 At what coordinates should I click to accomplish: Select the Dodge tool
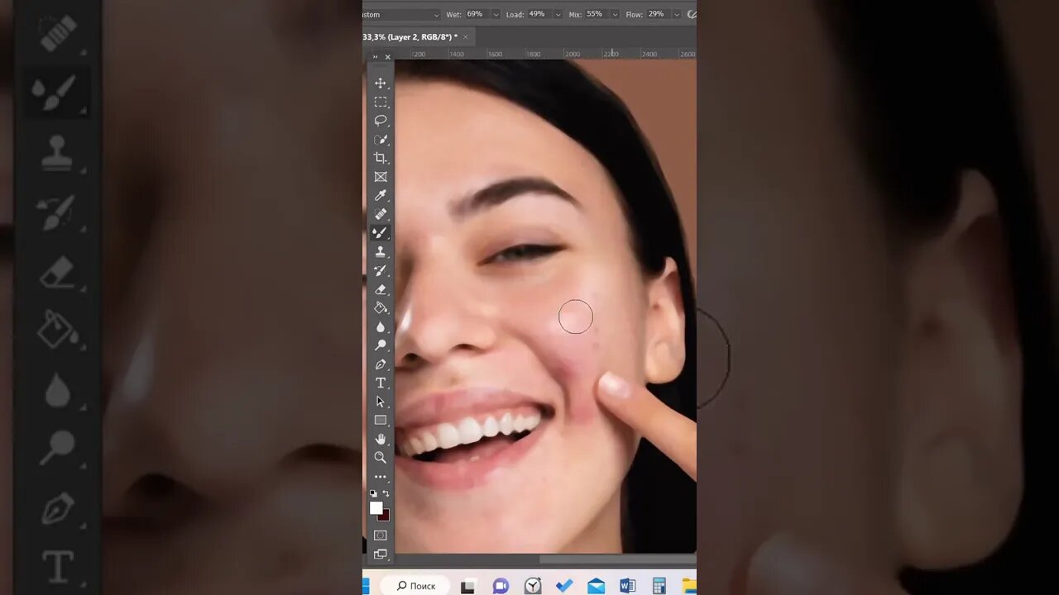click(381, 345)
